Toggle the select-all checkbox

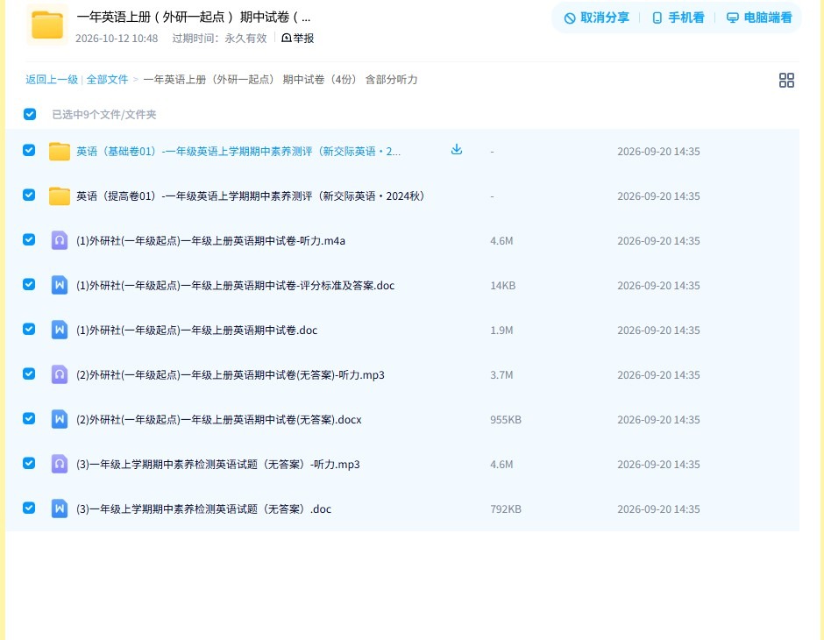click(x=30, y=114)
